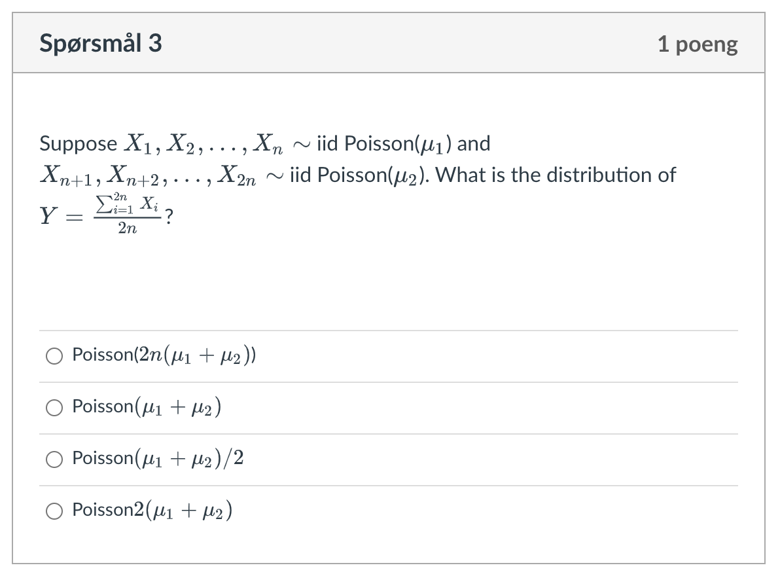The width and height of the screenshot is (780, 576).
Task: Click the iid Poisson(μ1) and text
Action: pos(404,144)
